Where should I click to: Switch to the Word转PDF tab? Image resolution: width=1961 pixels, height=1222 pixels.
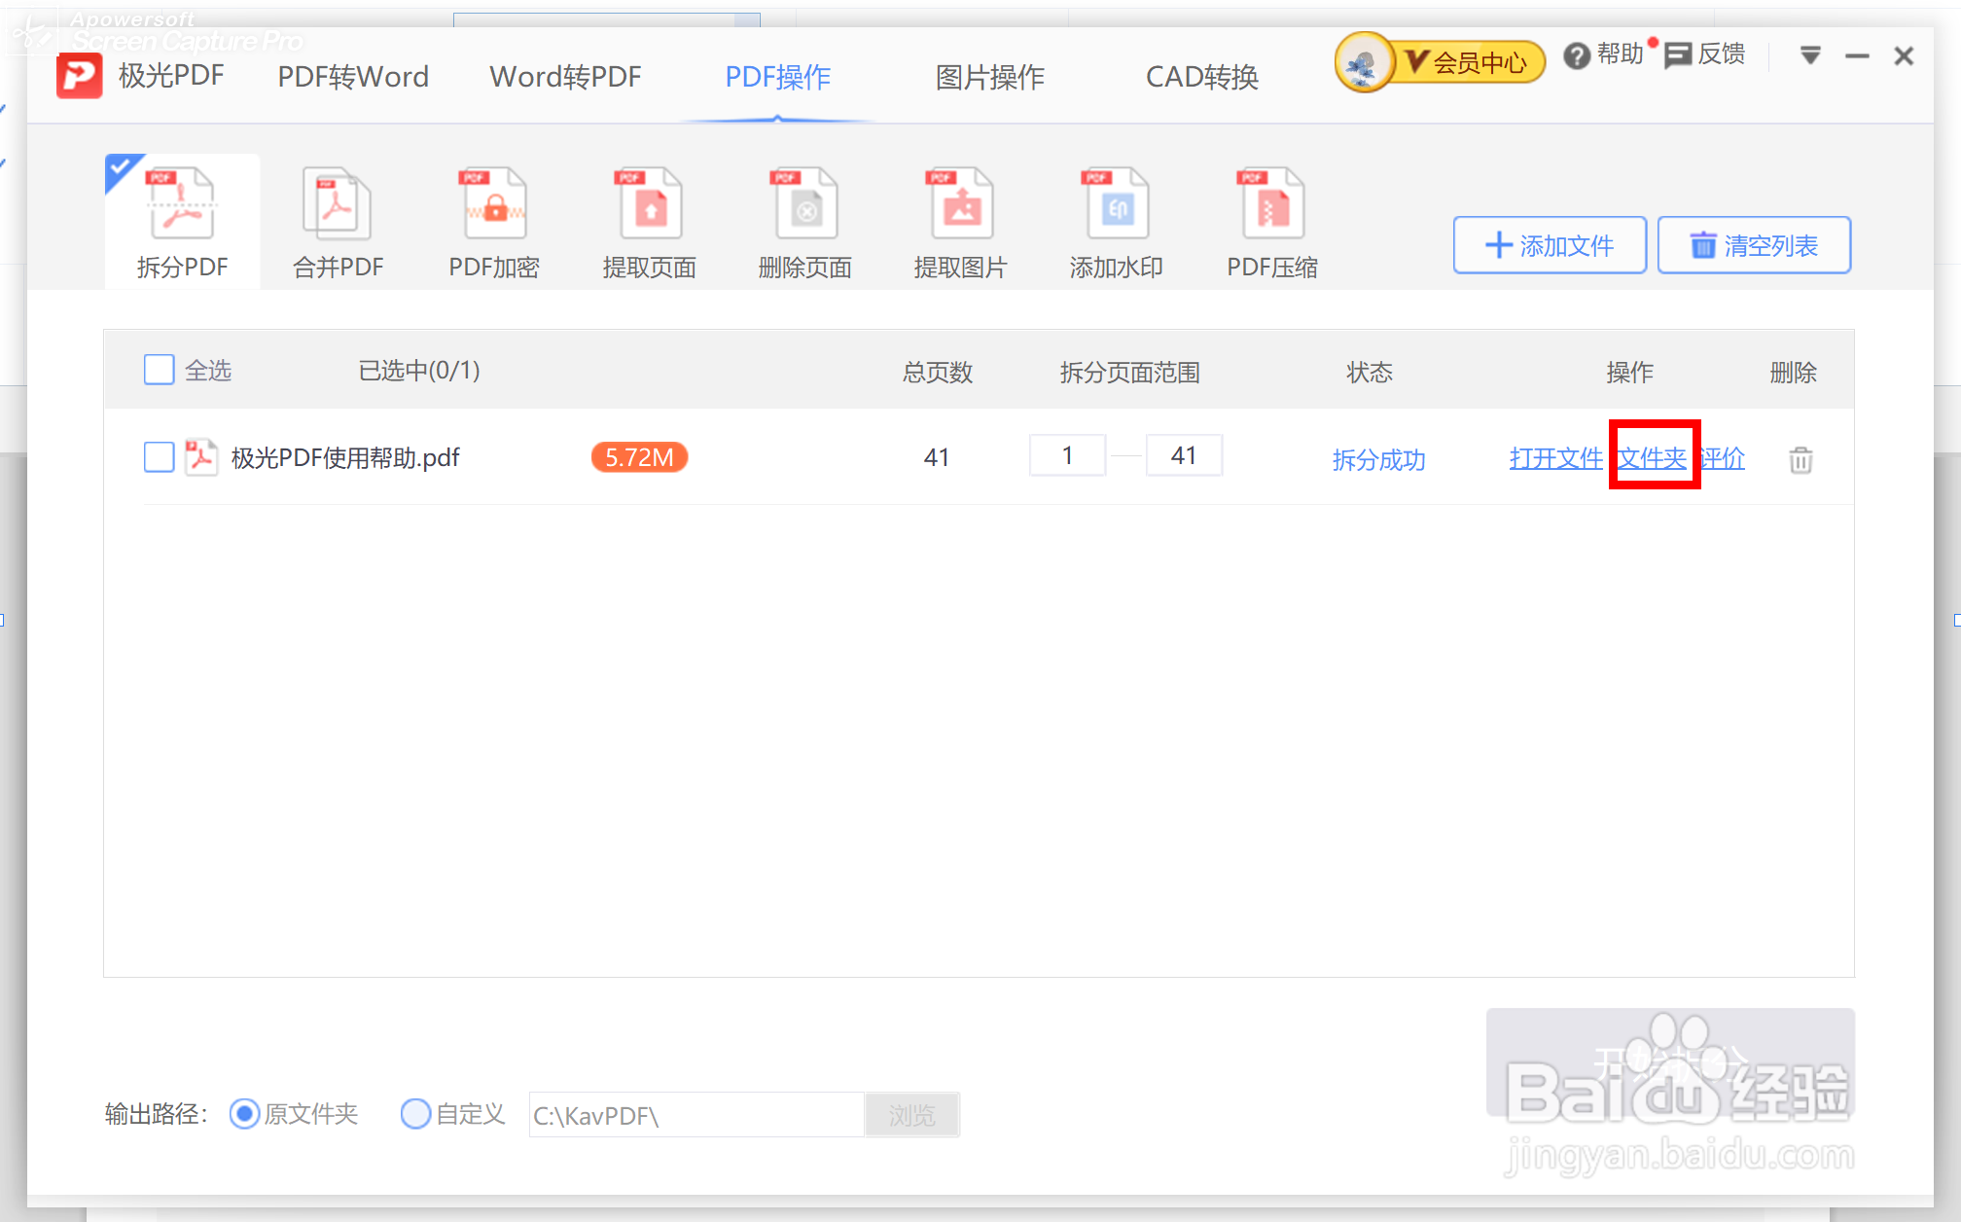pos(565,76)
